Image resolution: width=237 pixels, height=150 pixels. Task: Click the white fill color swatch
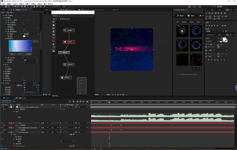pyautogui.click(x=224, y=39)
